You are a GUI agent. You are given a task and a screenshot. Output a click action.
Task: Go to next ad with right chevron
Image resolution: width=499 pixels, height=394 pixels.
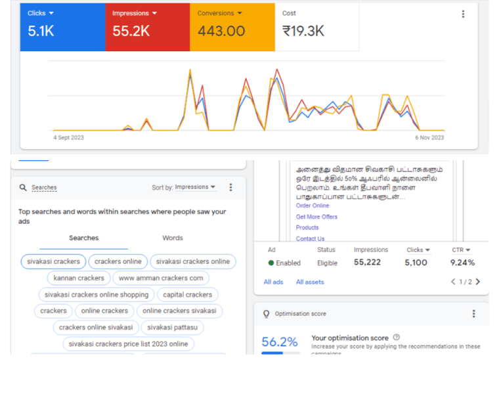pos(478,282)
